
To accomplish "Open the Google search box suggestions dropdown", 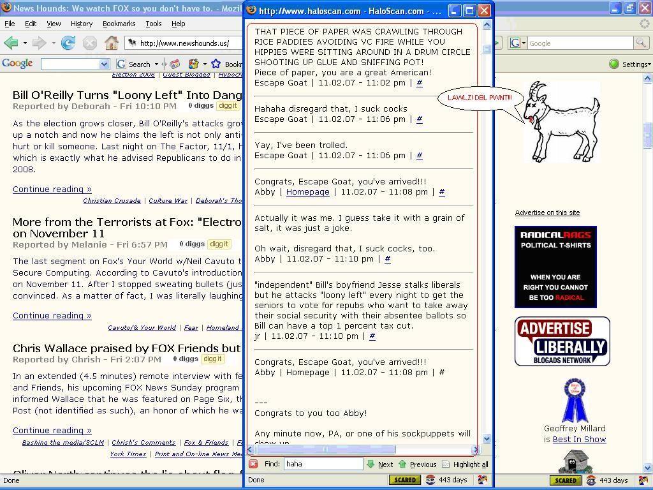I will click(x=103, y=64).
